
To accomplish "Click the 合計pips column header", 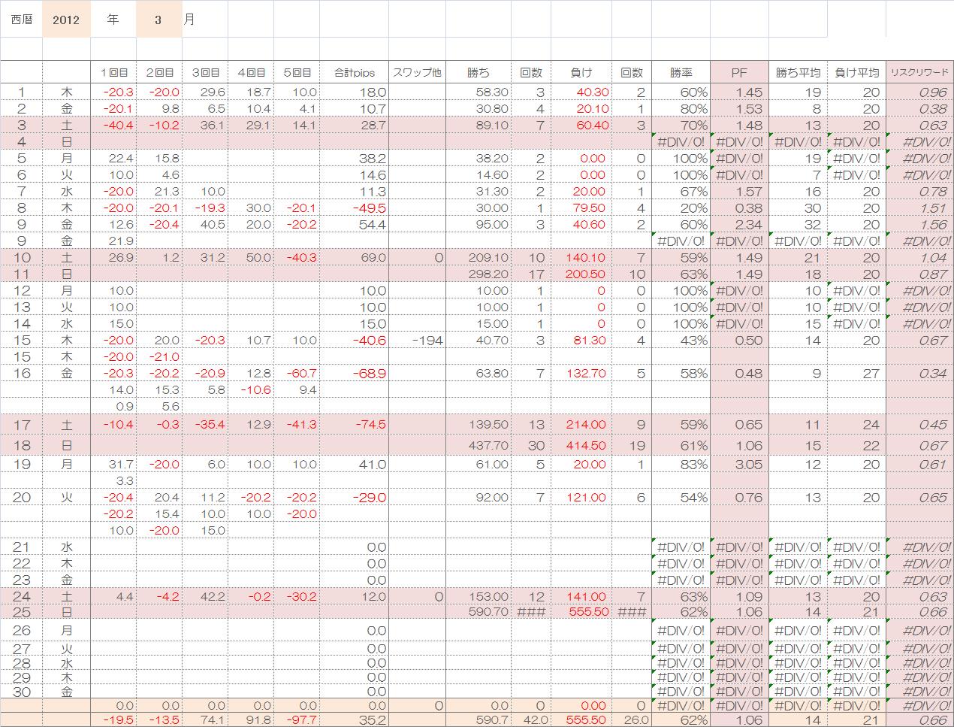I will click(x=355, y=72).
